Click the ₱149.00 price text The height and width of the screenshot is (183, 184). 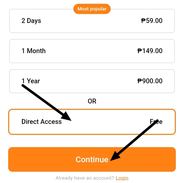point(150,51)
